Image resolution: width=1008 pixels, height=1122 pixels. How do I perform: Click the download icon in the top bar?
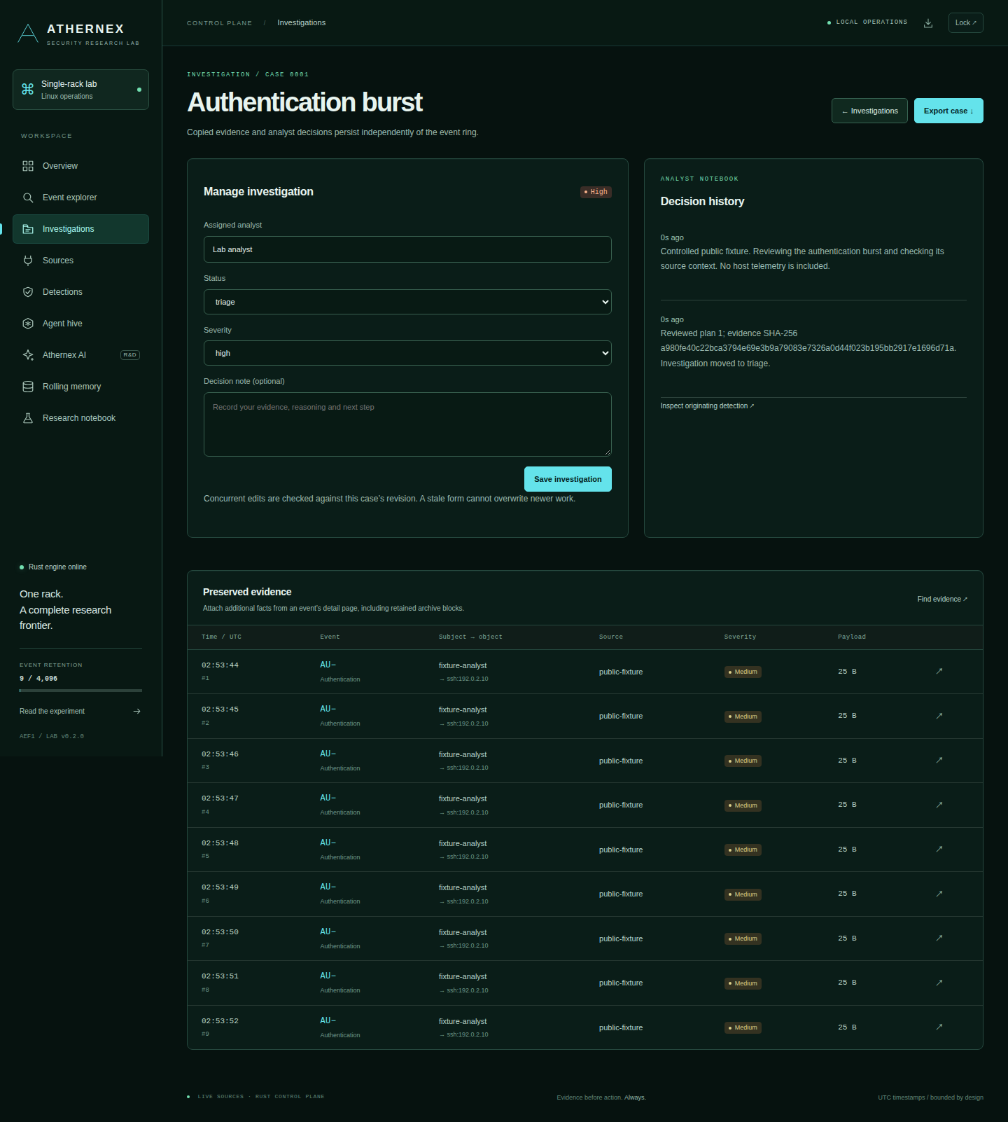pyautogui.click(x=928, y=23)
